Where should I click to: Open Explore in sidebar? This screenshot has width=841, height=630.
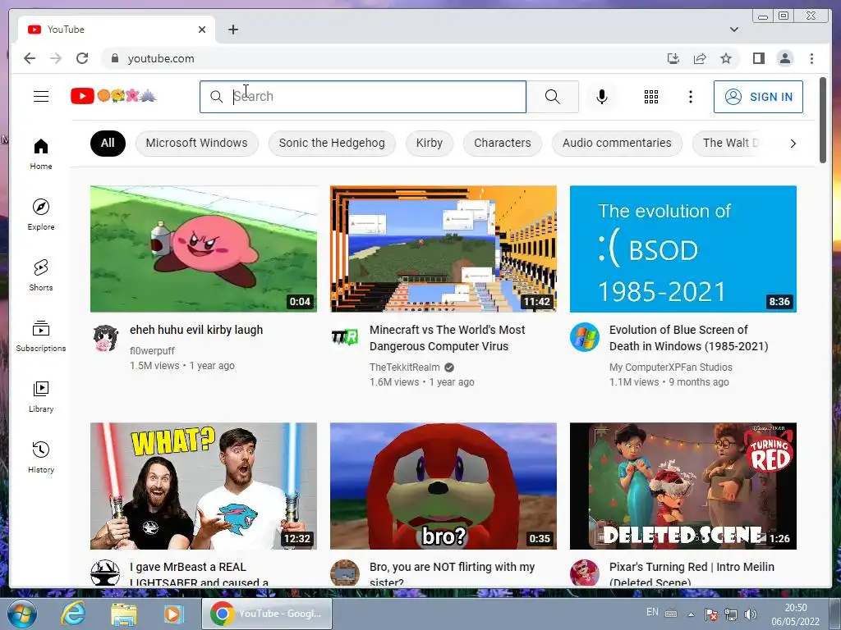tap(41, 215)
